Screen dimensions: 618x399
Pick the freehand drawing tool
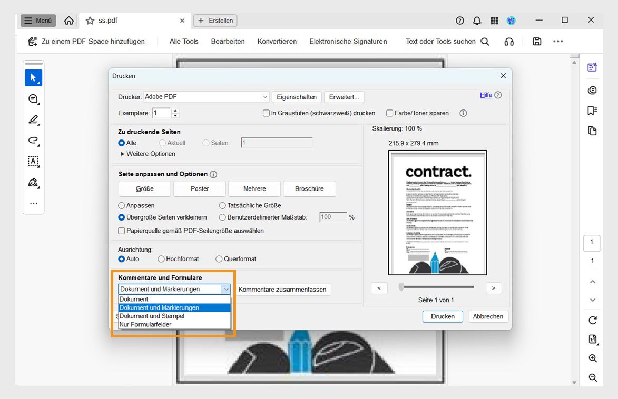pos(33,141)
